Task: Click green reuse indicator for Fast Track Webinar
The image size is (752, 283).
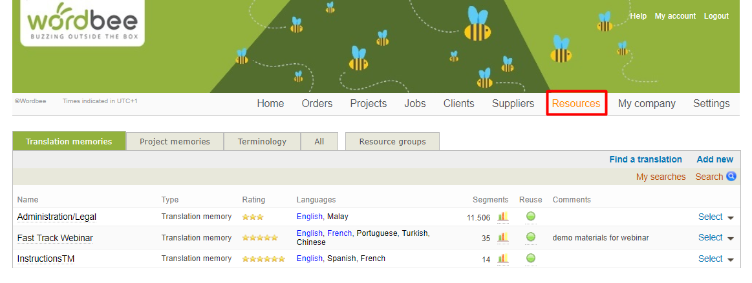Action: [531, 237]
